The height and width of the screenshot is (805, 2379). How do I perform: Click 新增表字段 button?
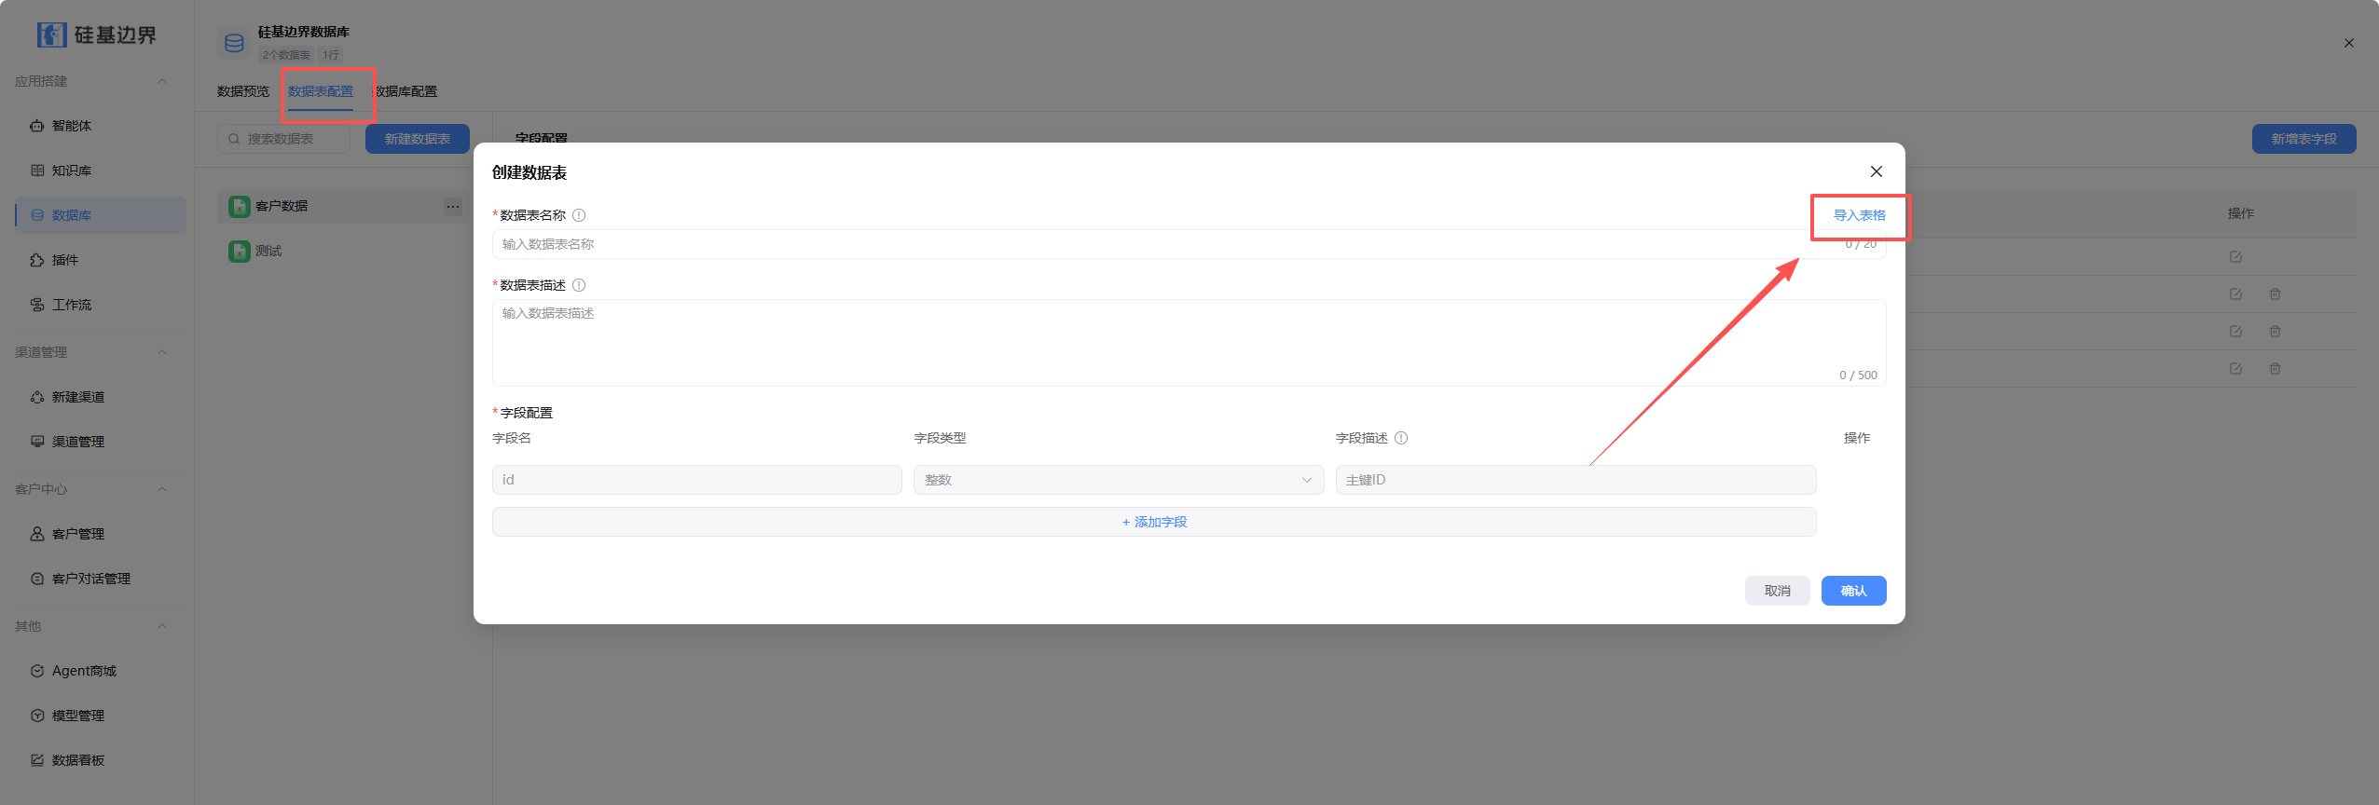click(2304, 139)
